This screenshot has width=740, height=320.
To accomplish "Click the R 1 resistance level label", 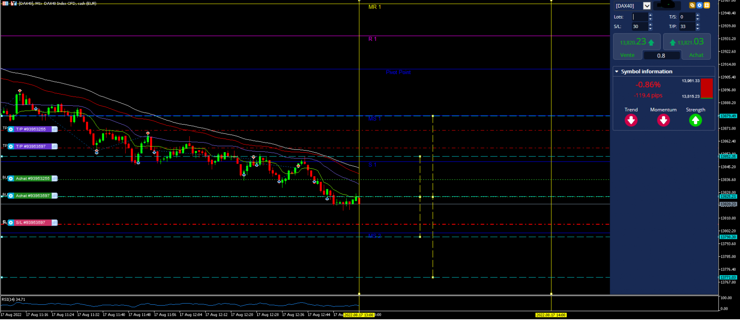I will coord(372,39).
